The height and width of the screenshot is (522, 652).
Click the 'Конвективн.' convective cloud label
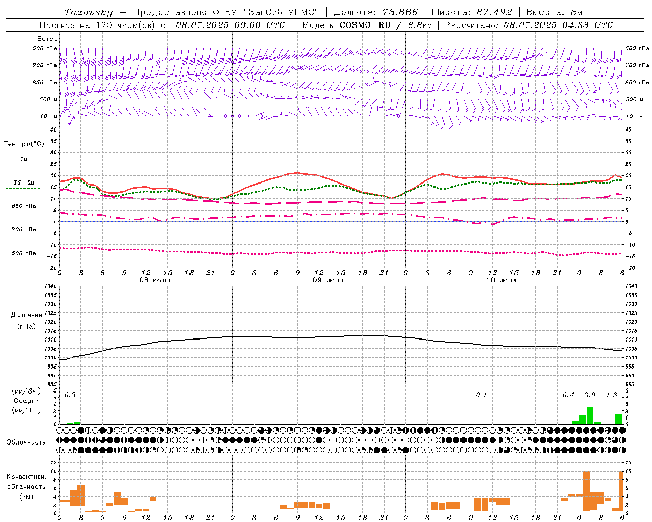(x=26, y=477)
